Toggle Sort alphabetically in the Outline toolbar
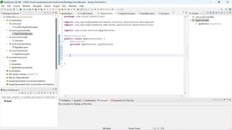Image resolution: width=232 pixels, height=130 pixels. click(x=211, y=13)
